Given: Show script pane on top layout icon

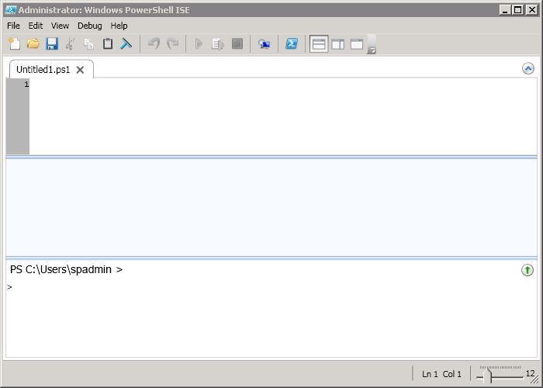Looking at the screenshot, I should (x=319, y=44).
